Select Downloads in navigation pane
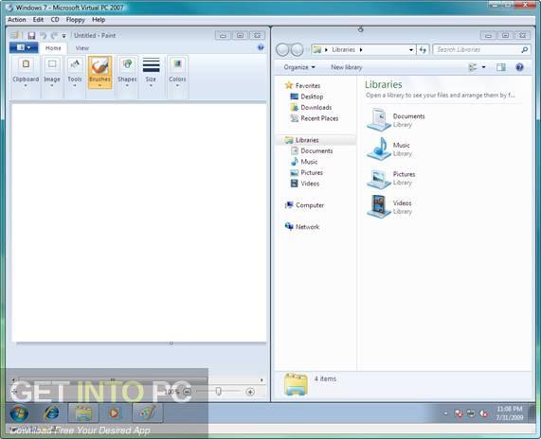The width and height of the screenshot is (541, 439). tap(311, 108)
